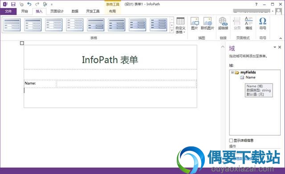Switch to the 页面设计 ribbon tab
The width and height of the screenshot is (285, 174).
pyautogui.click(x=57, y=11)
